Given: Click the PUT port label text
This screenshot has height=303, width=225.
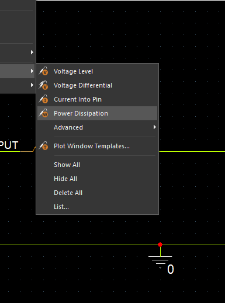Looking at the screenshot, I should 9,145.
